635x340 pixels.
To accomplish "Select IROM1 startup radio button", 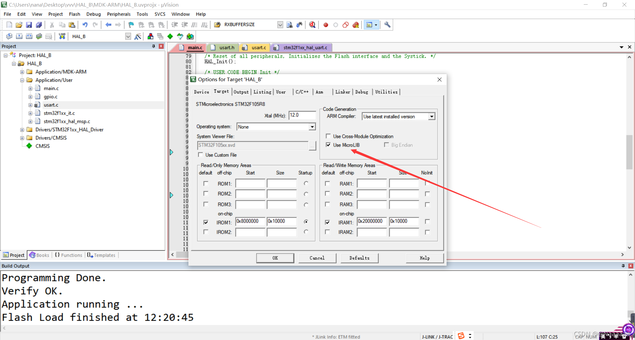I will (x=306, y=221).
